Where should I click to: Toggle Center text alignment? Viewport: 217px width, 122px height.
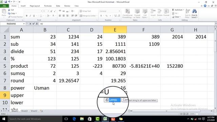63,16
